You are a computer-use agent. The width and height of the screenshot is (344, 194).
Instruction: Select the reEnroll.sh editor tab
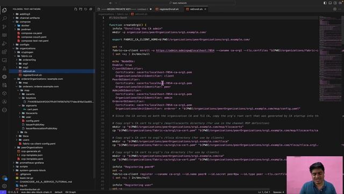(x=196, y=9)
